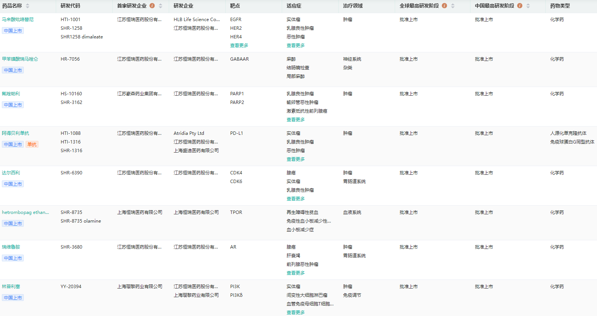Click the PD-L1 target cell
The width and height of the screenshot is (597, 316).
pos(237,133)
